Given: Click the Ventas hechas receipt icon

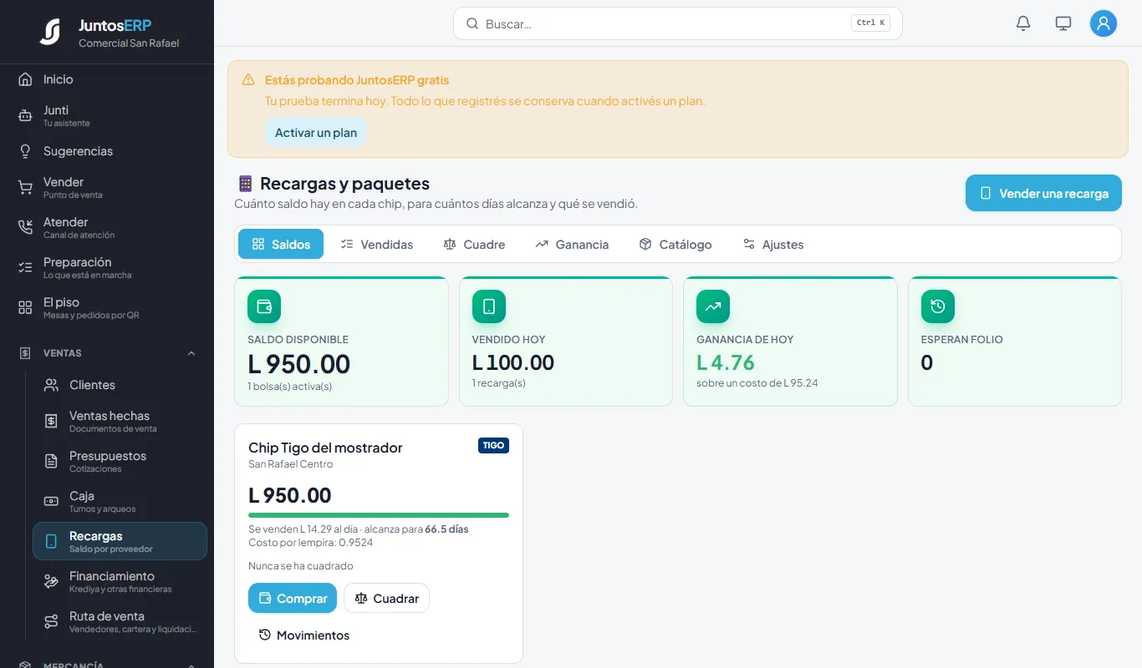Looking at the screenshot, I should 51,422.
